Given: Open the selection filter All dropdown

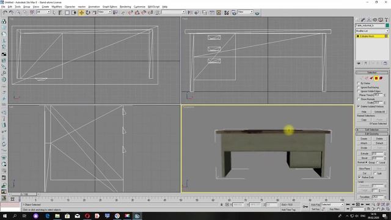Looking at the screenshot, I should 43,12.
